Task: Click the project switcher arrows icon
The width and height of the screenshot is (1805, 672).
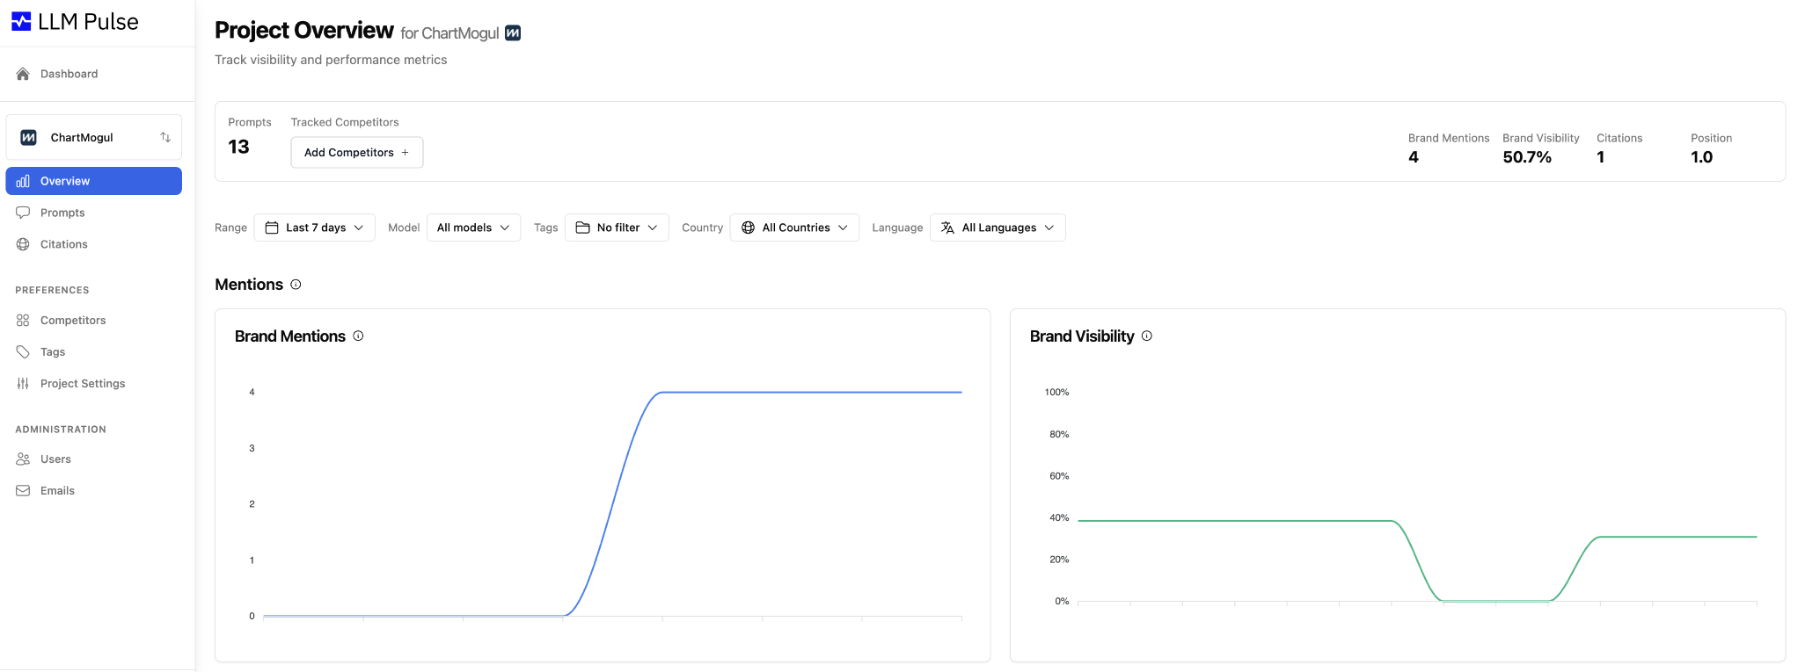Action: (x=165, y=137)
